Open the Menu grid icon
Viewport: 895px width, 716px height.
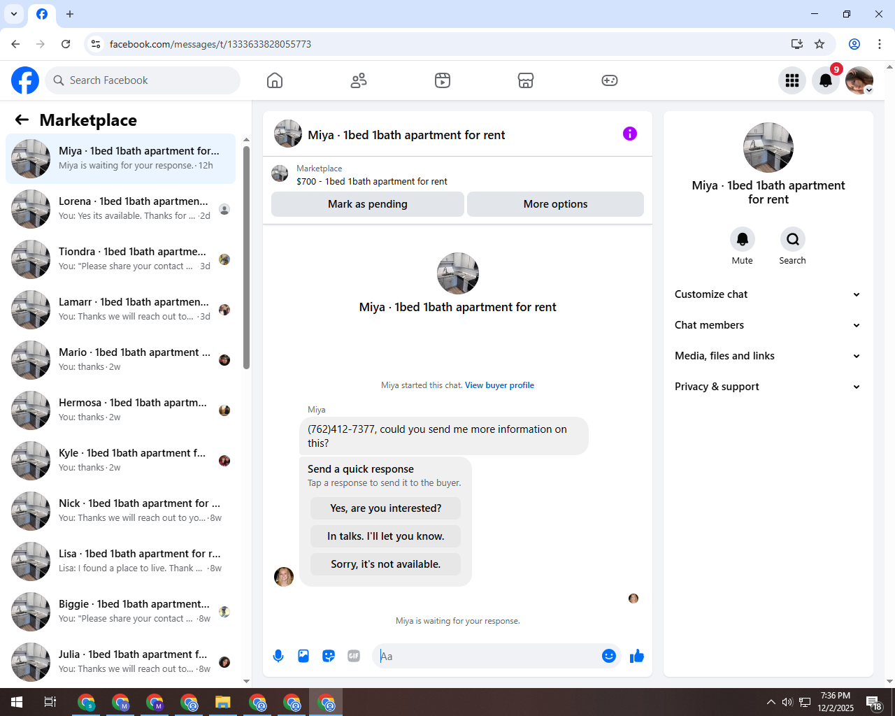point(792,80)
